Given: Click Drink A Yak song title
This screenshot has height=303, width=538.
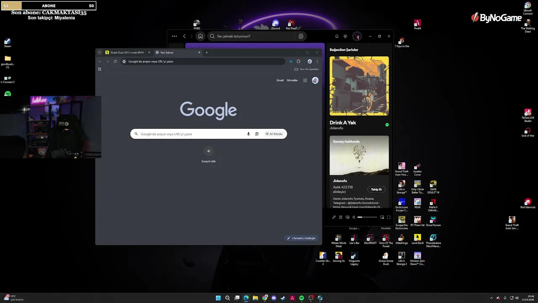Looking at the screenshot, I should tap(343, 122).
